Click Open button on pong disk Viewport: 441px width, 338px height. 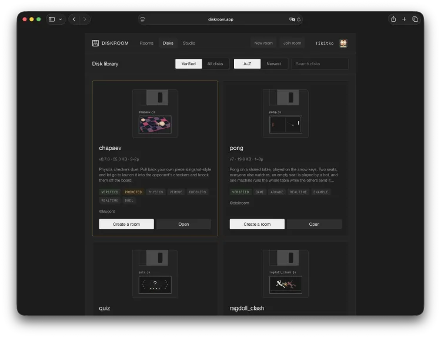(x=314, y=224)
